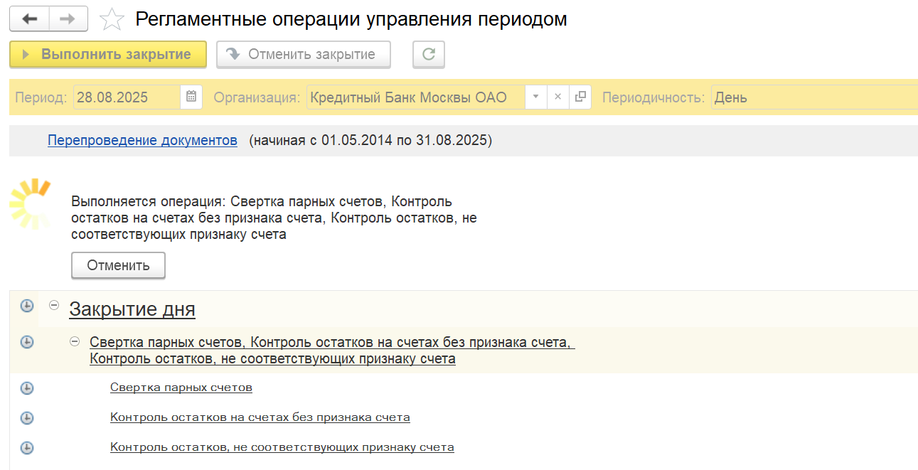Collapse the Закрытие дня group
Image resolution: width=918 pixels, height=470 pixels.
click(53, 305)
